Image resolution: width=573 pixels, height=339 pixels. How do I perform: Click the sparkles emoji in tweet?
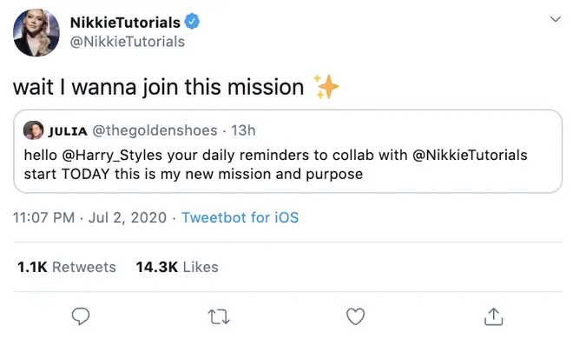(x=326, y=87)
